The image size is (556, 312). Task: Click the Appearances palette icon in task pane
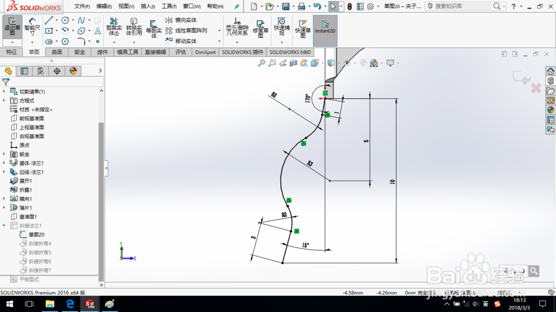550,110
